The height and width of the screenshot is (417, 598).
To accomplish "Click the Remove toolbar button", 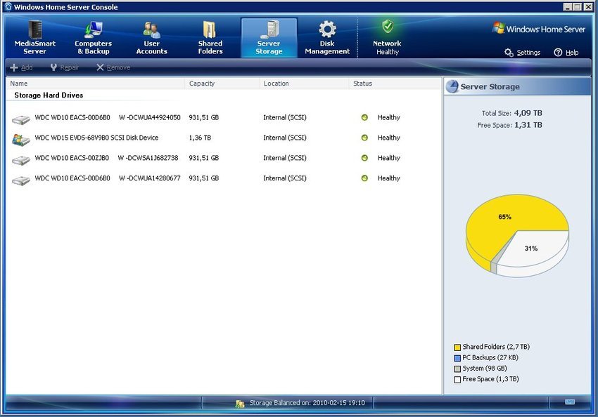I will click(113, 67).
